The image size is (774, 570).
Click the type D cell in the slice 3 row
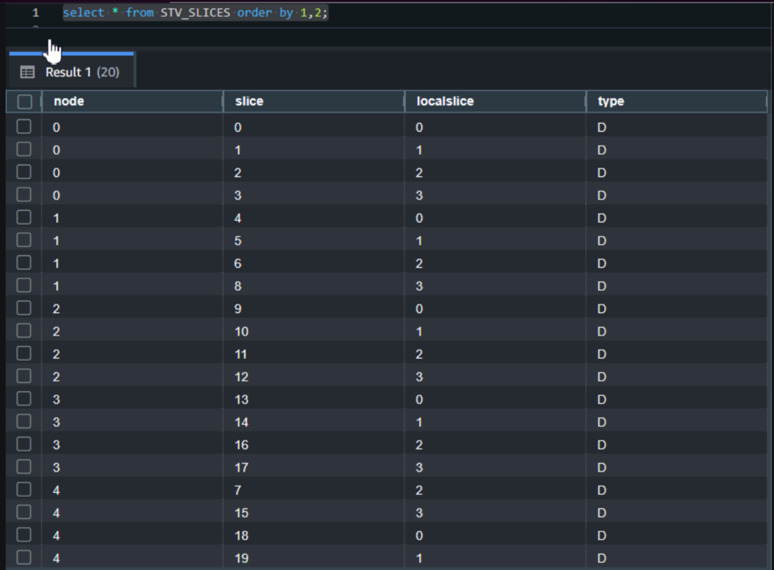(x=601, y=195)
